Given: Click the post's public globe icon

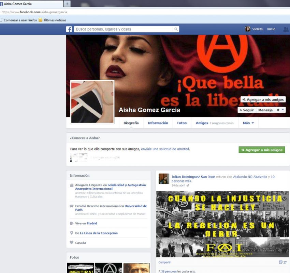Looking at the screenshot, I should tap(188, 185).
